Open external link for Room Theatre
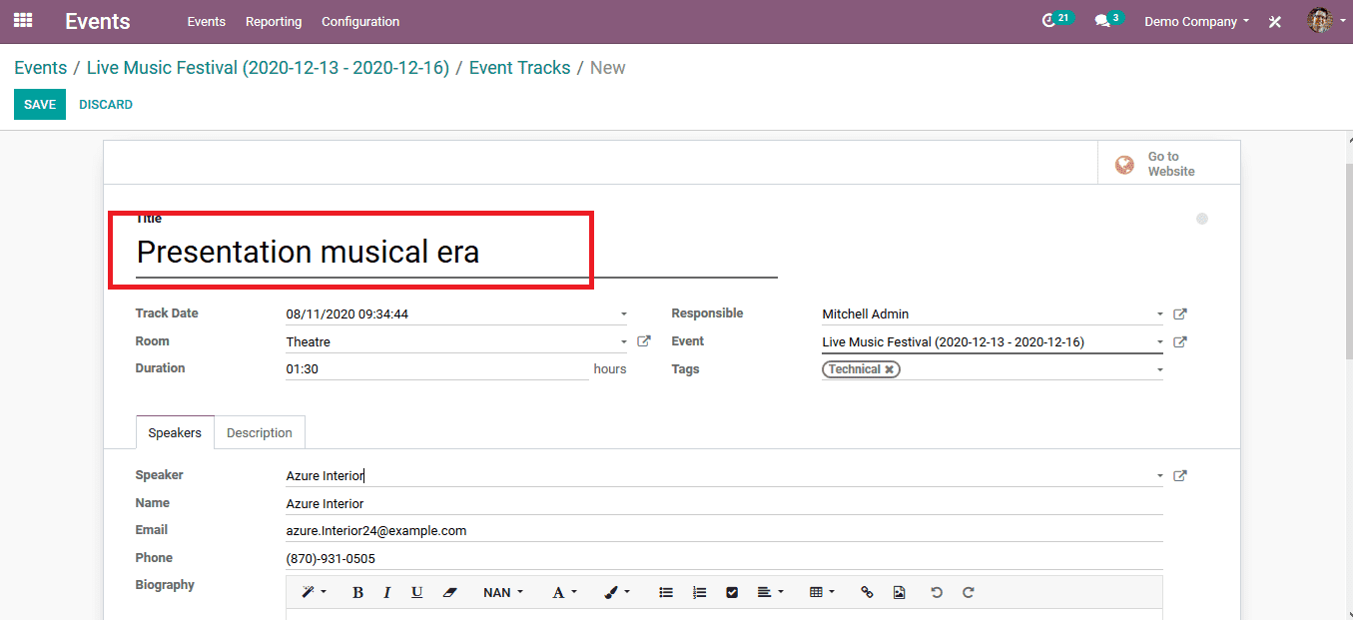This screenshot has width=1353, height=620. coord(644,341)
